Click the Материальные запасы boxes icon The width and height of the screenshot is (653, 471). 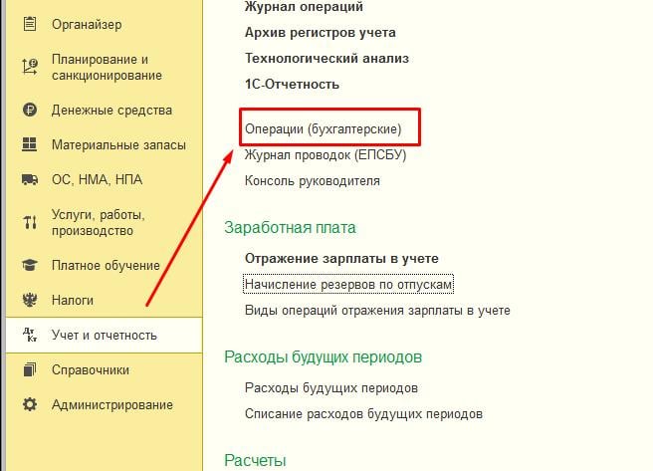(x=30, y=144)
